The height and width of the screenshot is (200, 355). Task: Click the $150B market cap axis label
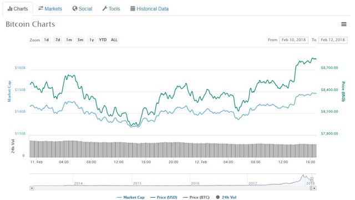point(20,90)
